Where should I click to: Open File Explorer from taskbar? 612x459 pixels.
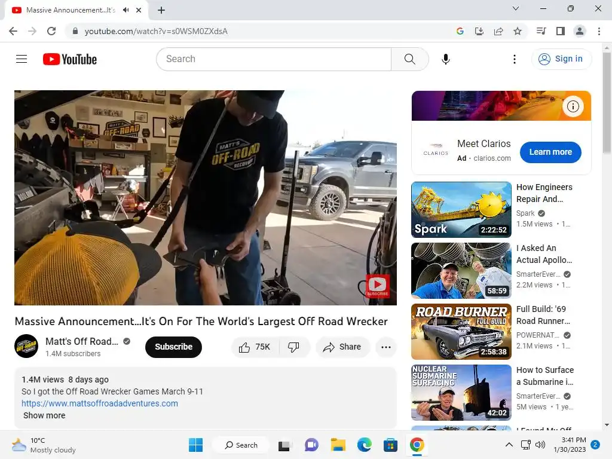338,445
